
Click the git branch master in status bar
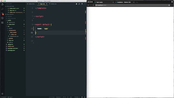tap(4, 97)
